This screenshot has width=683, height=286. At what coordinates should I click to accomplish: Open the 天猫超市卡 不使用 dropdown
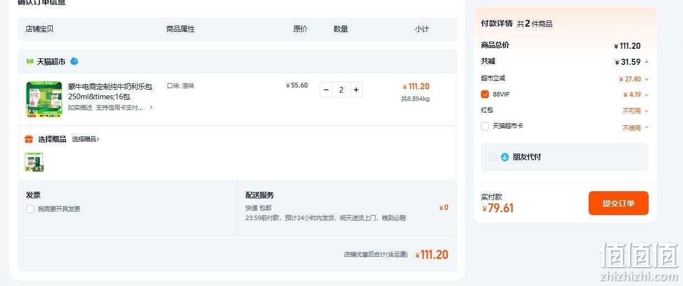(647, 127)
